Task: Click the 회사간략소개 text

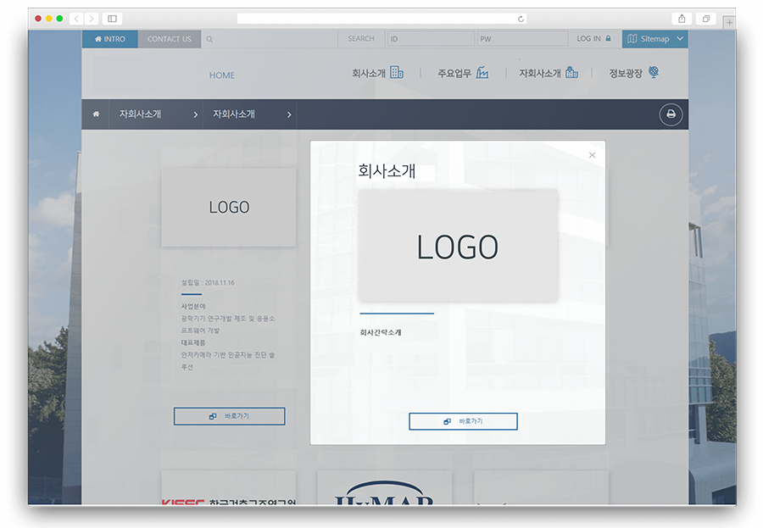Action: 381,332
